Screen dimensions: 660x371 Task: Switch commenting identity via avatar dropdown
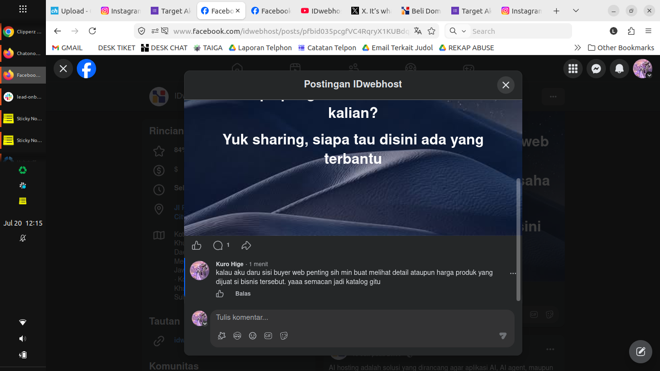pyautogui.click(x=200, y=319)
